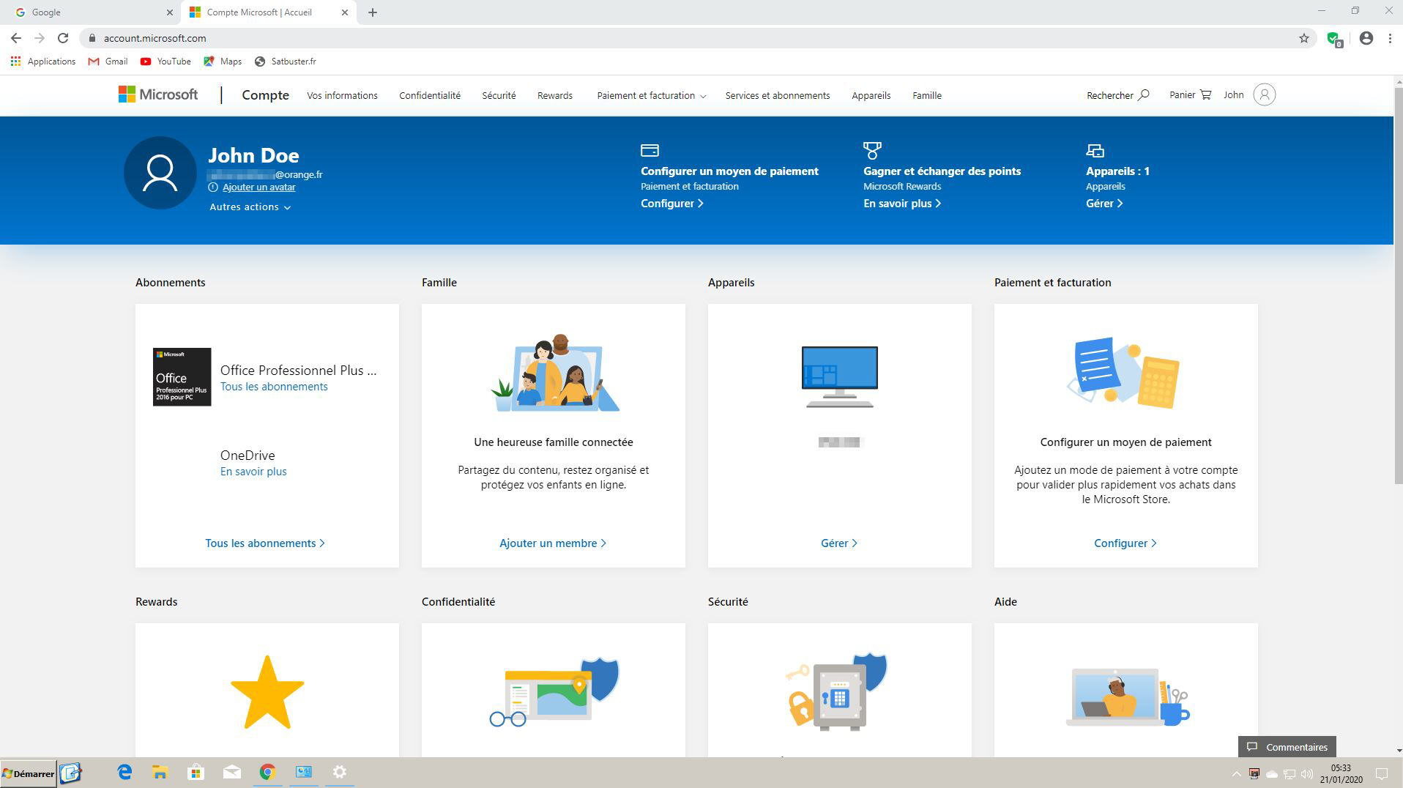Click the desktop computer image in the Appareils card

click(840, 376)
